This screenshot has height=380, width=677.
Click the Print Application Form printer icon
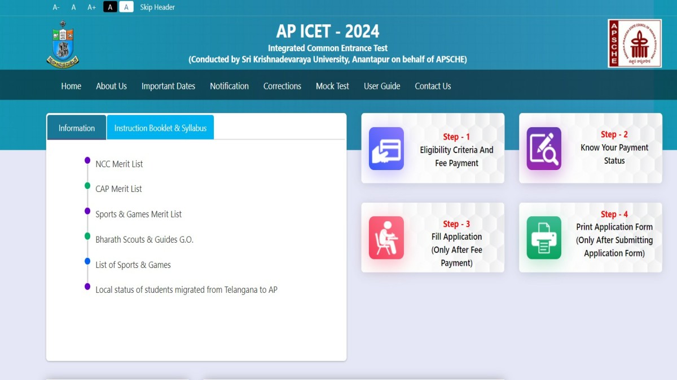(x=544, y=238)
